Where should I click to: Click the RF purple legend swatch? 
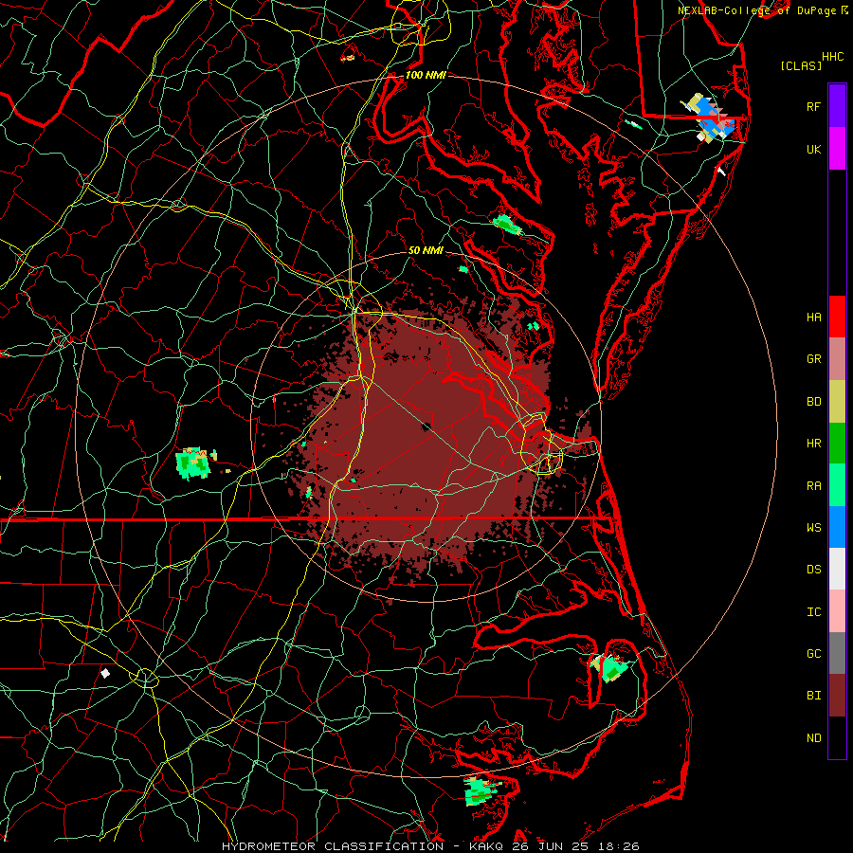click(837, 106)
